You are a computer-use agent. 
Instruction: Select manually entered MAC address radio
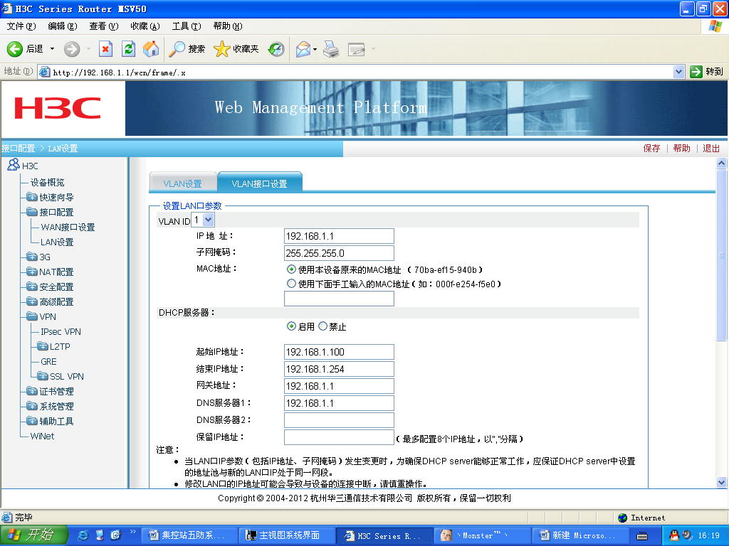[291, 284]
